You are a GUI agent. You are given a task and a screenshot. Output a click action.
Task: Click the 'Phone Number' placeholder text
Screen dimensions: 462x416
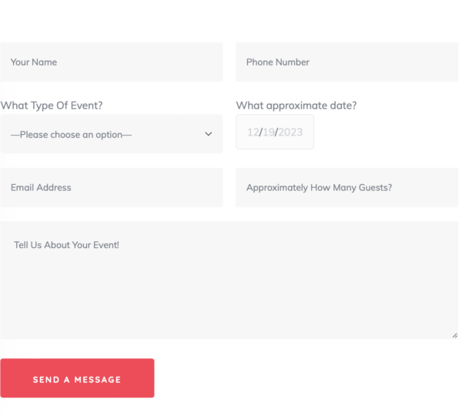click(x=278, y=62)
